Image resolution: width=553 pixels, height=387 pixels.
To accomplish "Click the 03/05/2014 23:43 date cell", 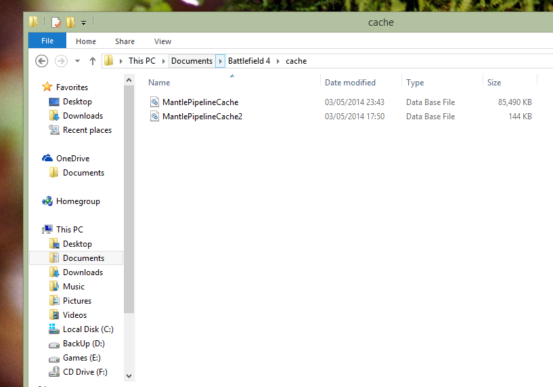I will 355,102.
